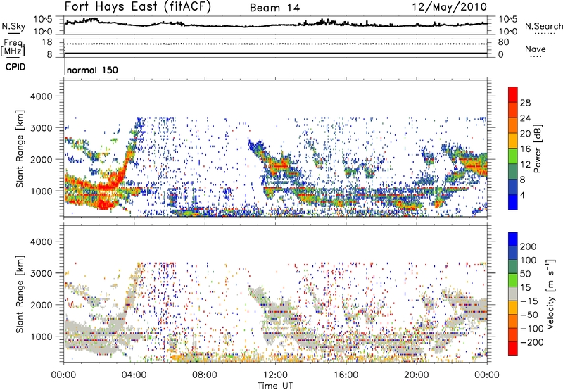The image size is (563, 390).
Task: Select the 'normal 150' CPID text
Action: tap(92, 70)
